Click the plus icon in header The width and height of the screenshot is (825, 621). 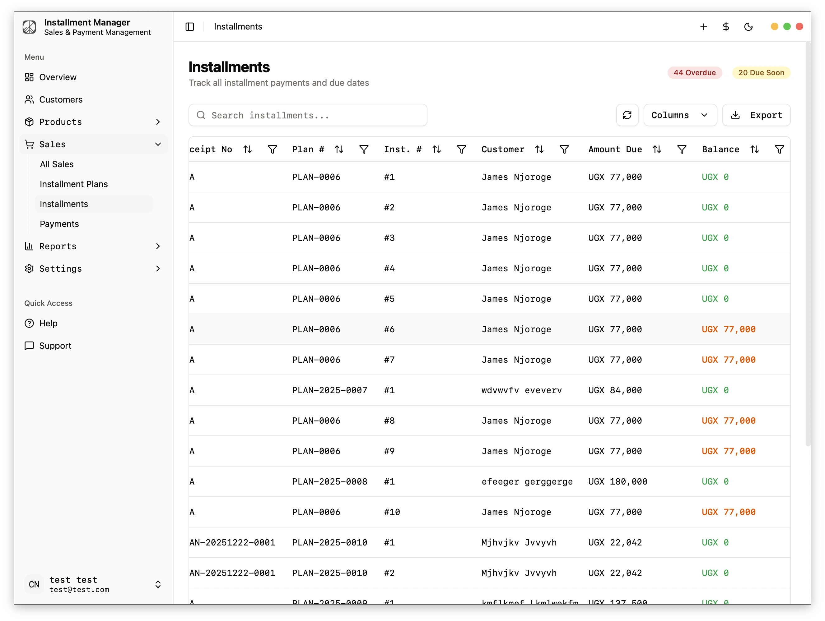point(703,27)
